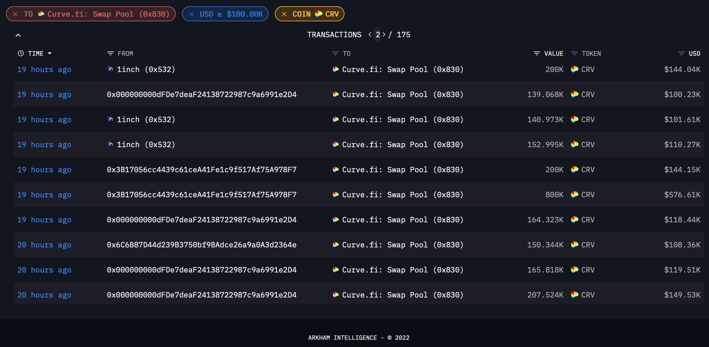The height and width of the screenshot is (347, 709).
Task: Click the clock icon beside TIME
Action: (21, 54)
